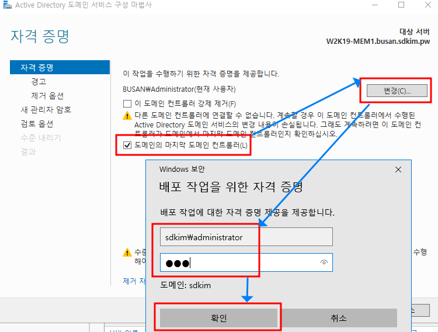Viewport: 438px width, 332px height.
Task: Click the password input field
Action: (246, 262)
